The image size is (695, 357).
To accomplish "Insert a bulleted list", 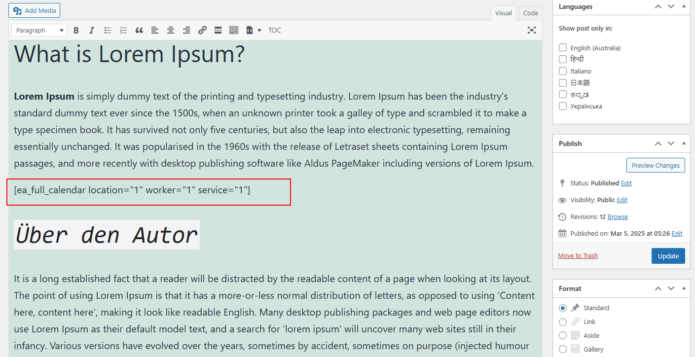I will (108, 31).
